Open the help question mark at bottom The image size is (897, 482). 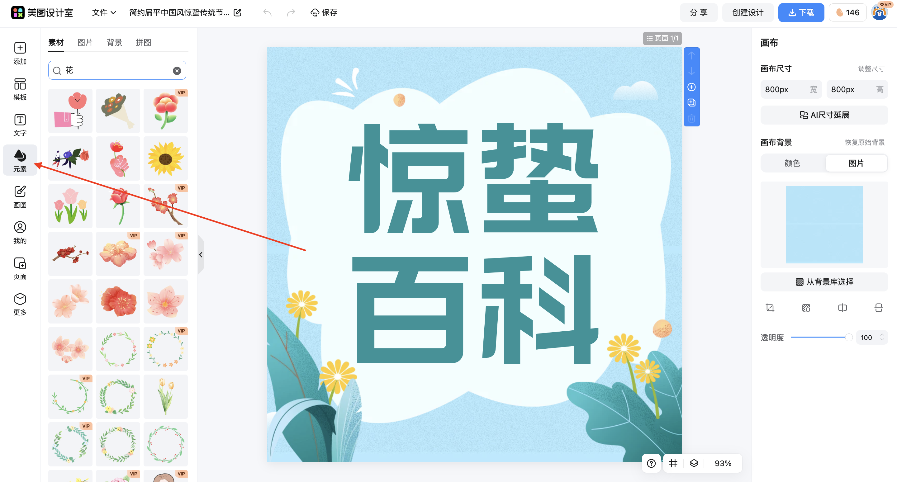[651, 463]
